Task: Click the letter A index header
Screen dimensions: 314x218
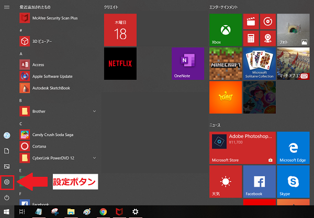Action: 21,54
